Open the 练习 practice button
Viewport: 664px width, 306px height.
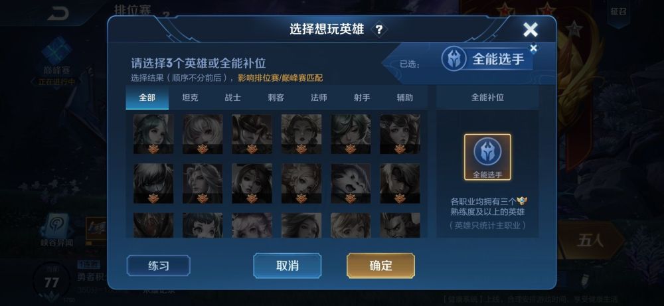159,266
